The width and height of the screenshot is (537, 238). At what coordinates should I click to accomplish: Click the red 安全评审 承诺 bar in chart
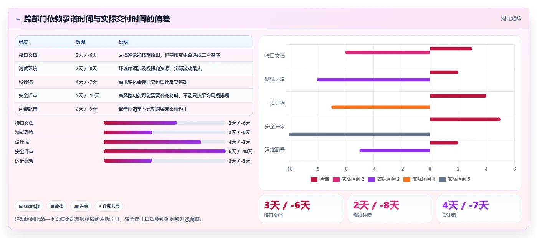tap(465, 119)
